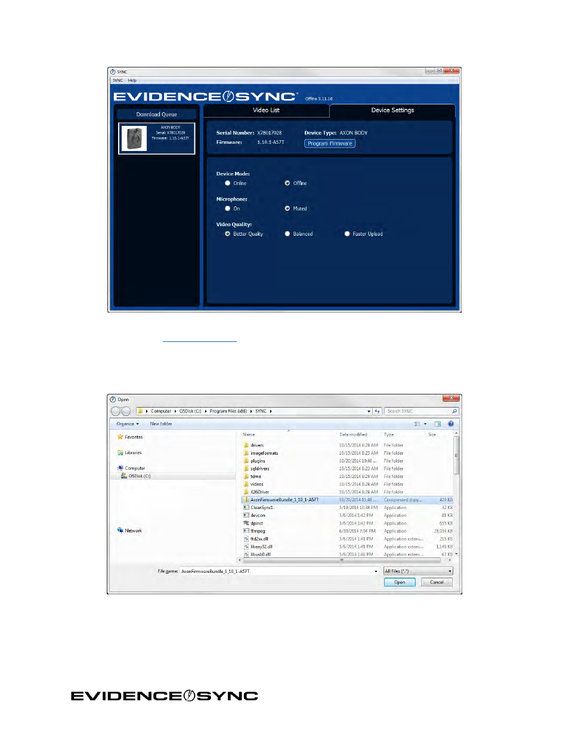Click the Change your view icon
Image resolution: width=569 pixels, height=737 pixels.
point(417,424)
